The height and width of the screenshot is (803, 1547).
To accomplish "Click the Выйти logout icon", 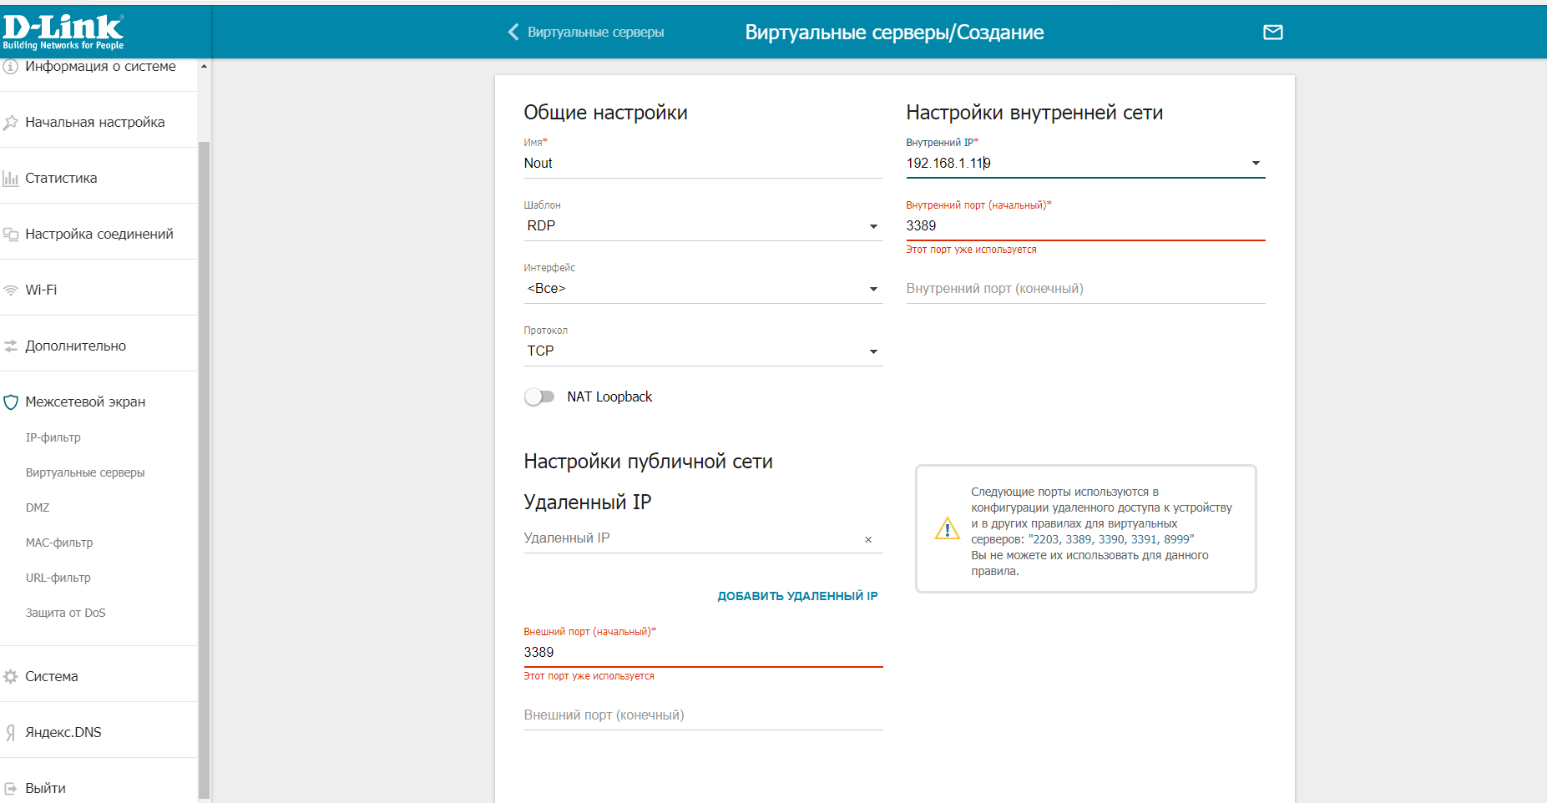I will [x=11, y=788].
